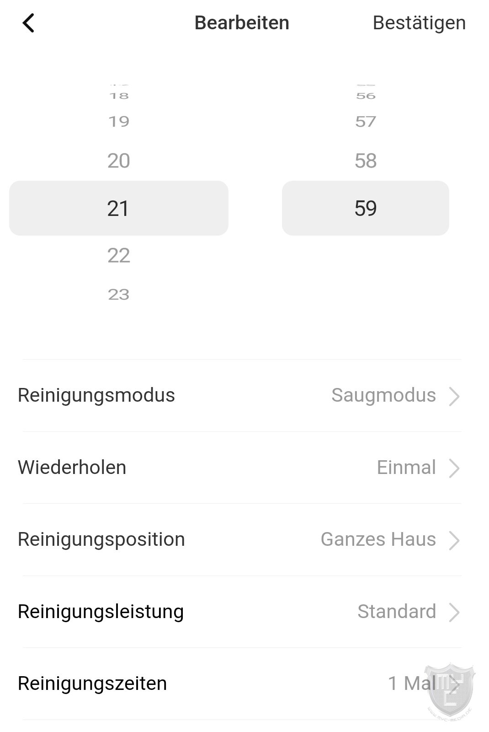Tap the selected minute 59
Viewport: 489px width, 732px height.
tap(366, 208)
